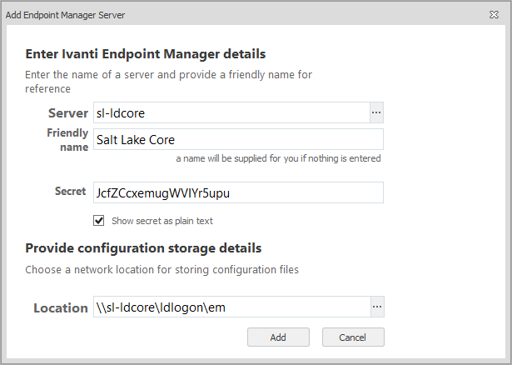Click the 'Friendly name' field label
512x365 pixels.
[x=67, y=139]
